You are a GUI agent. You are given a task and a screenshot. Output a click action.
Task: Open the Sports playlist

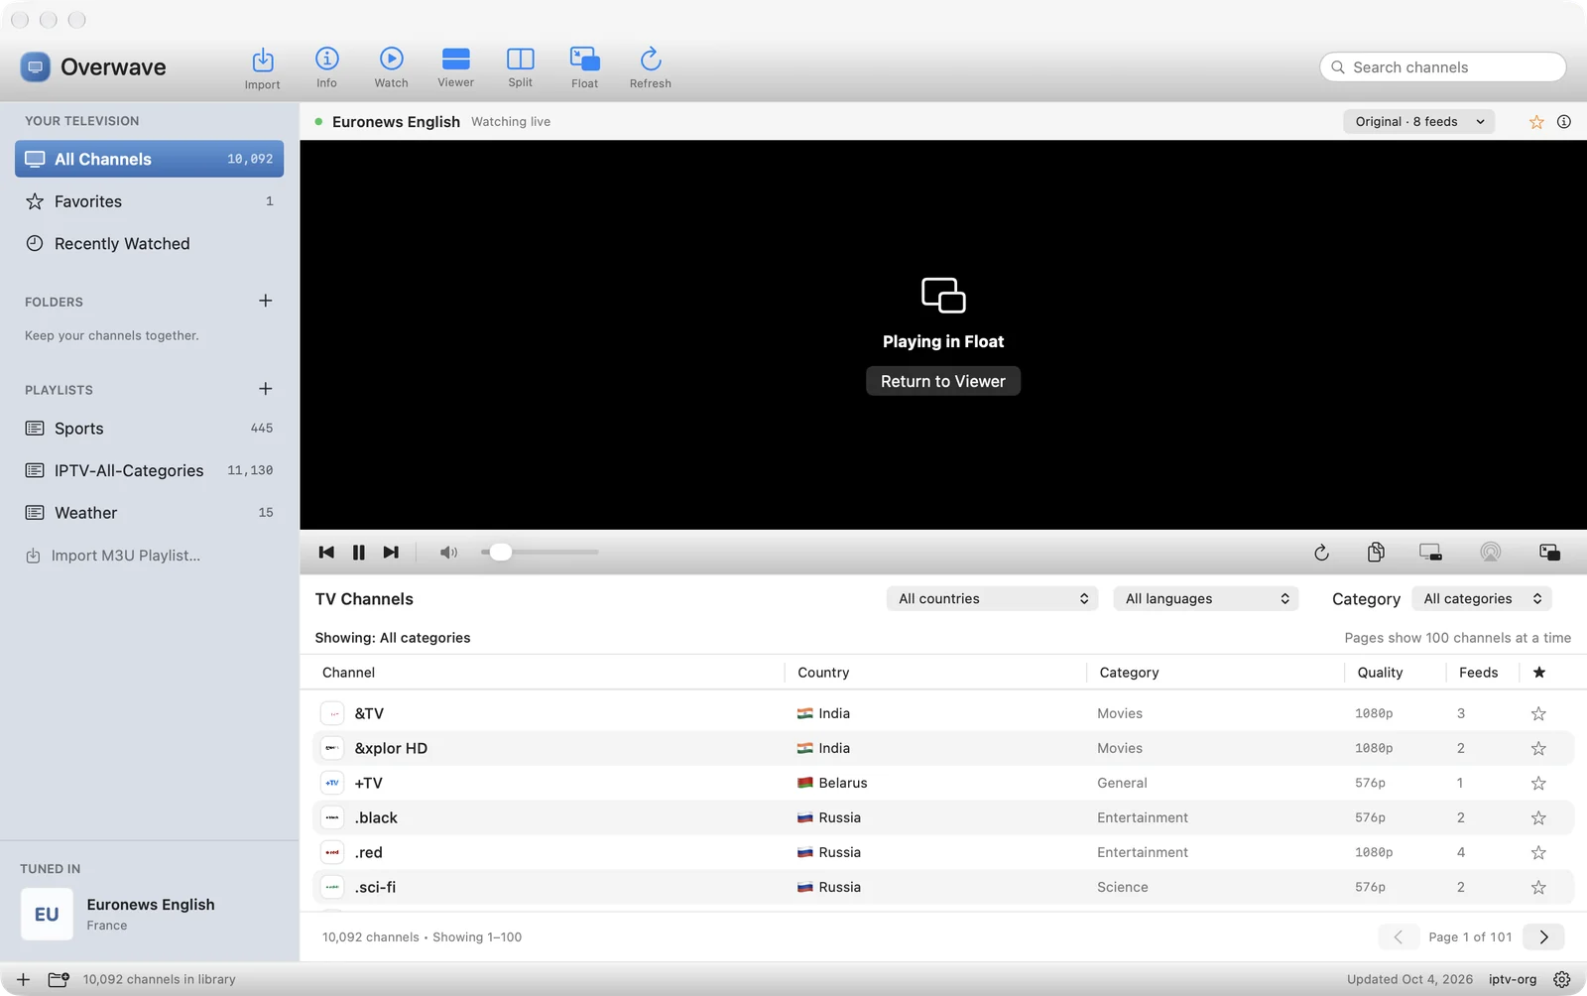point(150,429)
